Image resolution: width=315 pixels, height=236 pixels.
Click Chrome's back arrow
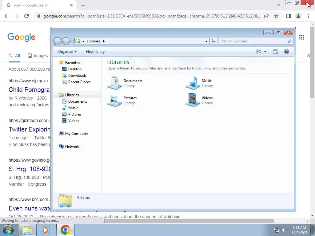coord(7,16)
